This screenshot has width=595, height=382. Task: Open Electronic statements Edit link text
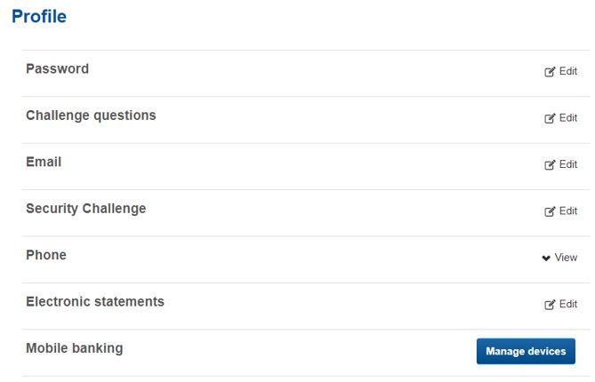click(568, 305)
